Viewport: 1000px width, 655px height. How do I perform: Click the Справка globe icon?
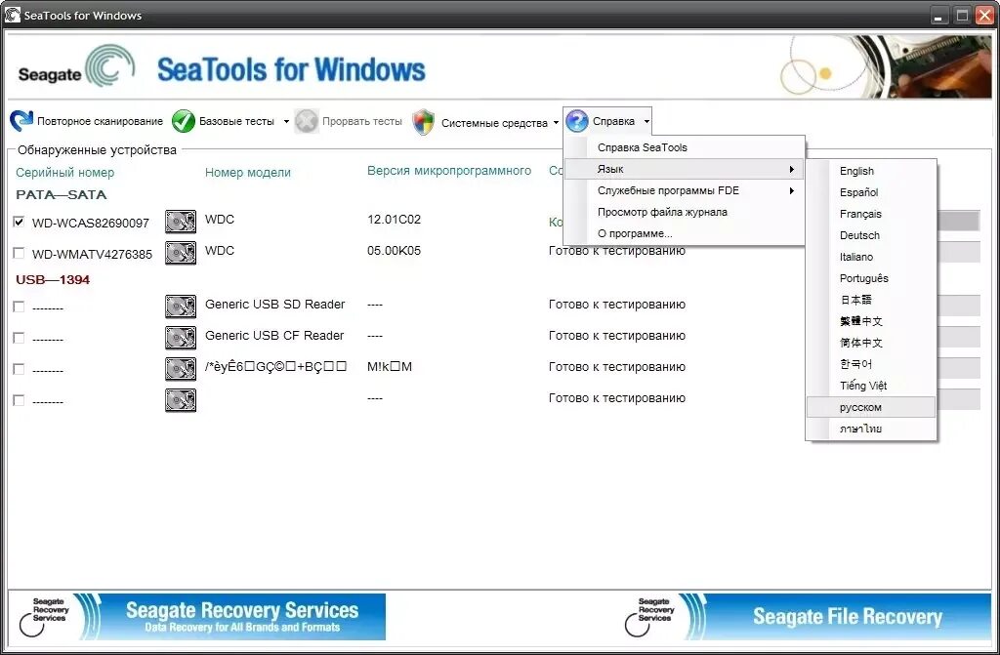[576, 121]
